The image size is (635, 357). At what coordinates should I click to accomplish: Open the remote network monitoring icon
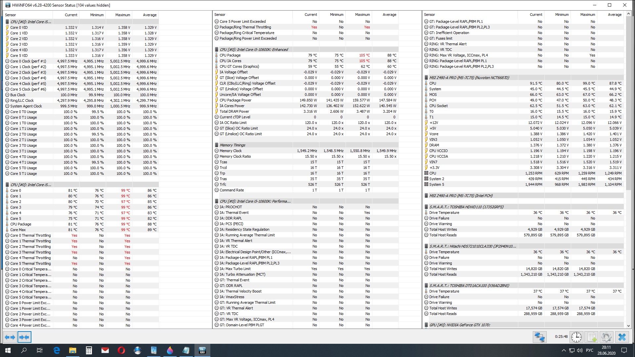click(x=539, y=337)
